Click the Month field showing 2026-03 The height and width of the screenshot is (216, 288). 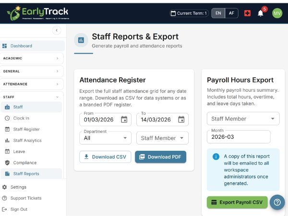click(239, 137)
